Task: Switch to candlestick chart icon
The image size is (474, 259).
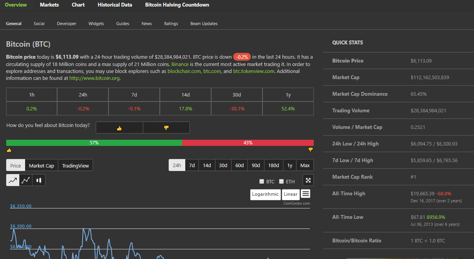Action: pos(39,180)
